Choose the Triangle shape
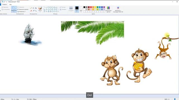Image resolution: width=179 pixels, height=100 pixels. (56, 7)
